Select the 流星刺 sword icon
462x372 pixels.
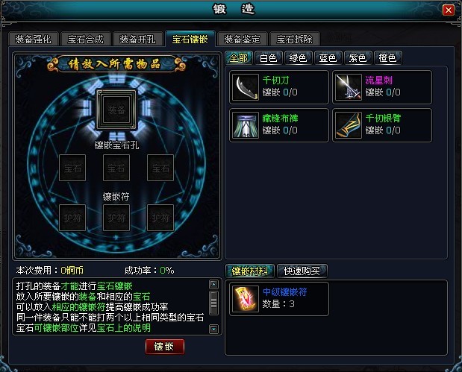pyautogui.click(x=349, y=87)
